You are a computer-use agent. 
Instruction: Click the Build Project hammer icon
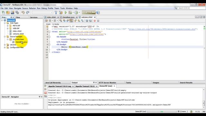coord(56,13)
